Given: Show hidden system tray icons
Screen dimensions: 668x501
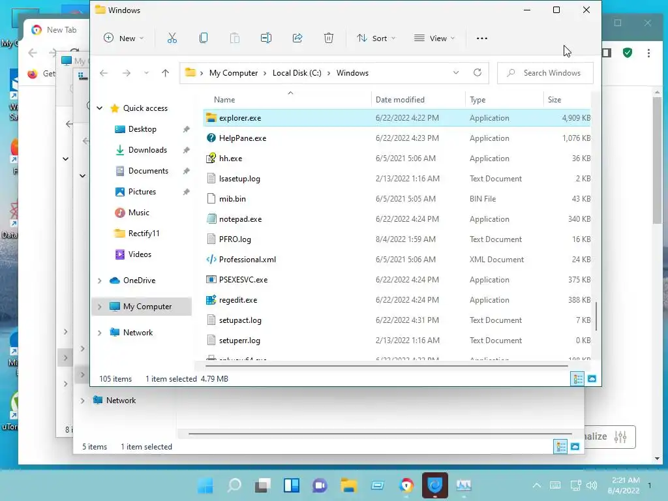Looking at the screenshot, I should [537, 485].
